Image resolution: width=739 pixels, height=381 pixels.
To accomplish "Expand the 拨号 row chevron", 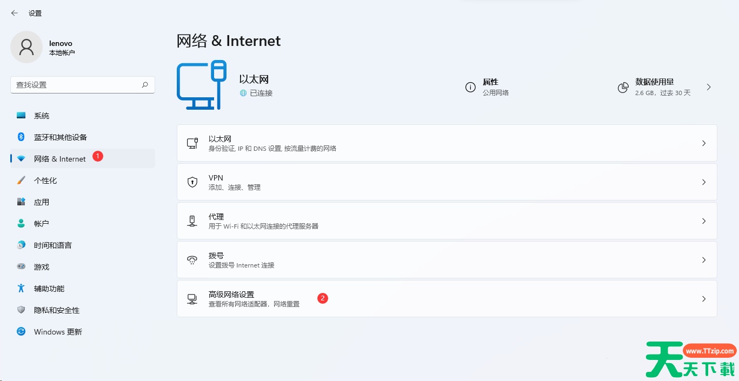I will click(703, 260).
